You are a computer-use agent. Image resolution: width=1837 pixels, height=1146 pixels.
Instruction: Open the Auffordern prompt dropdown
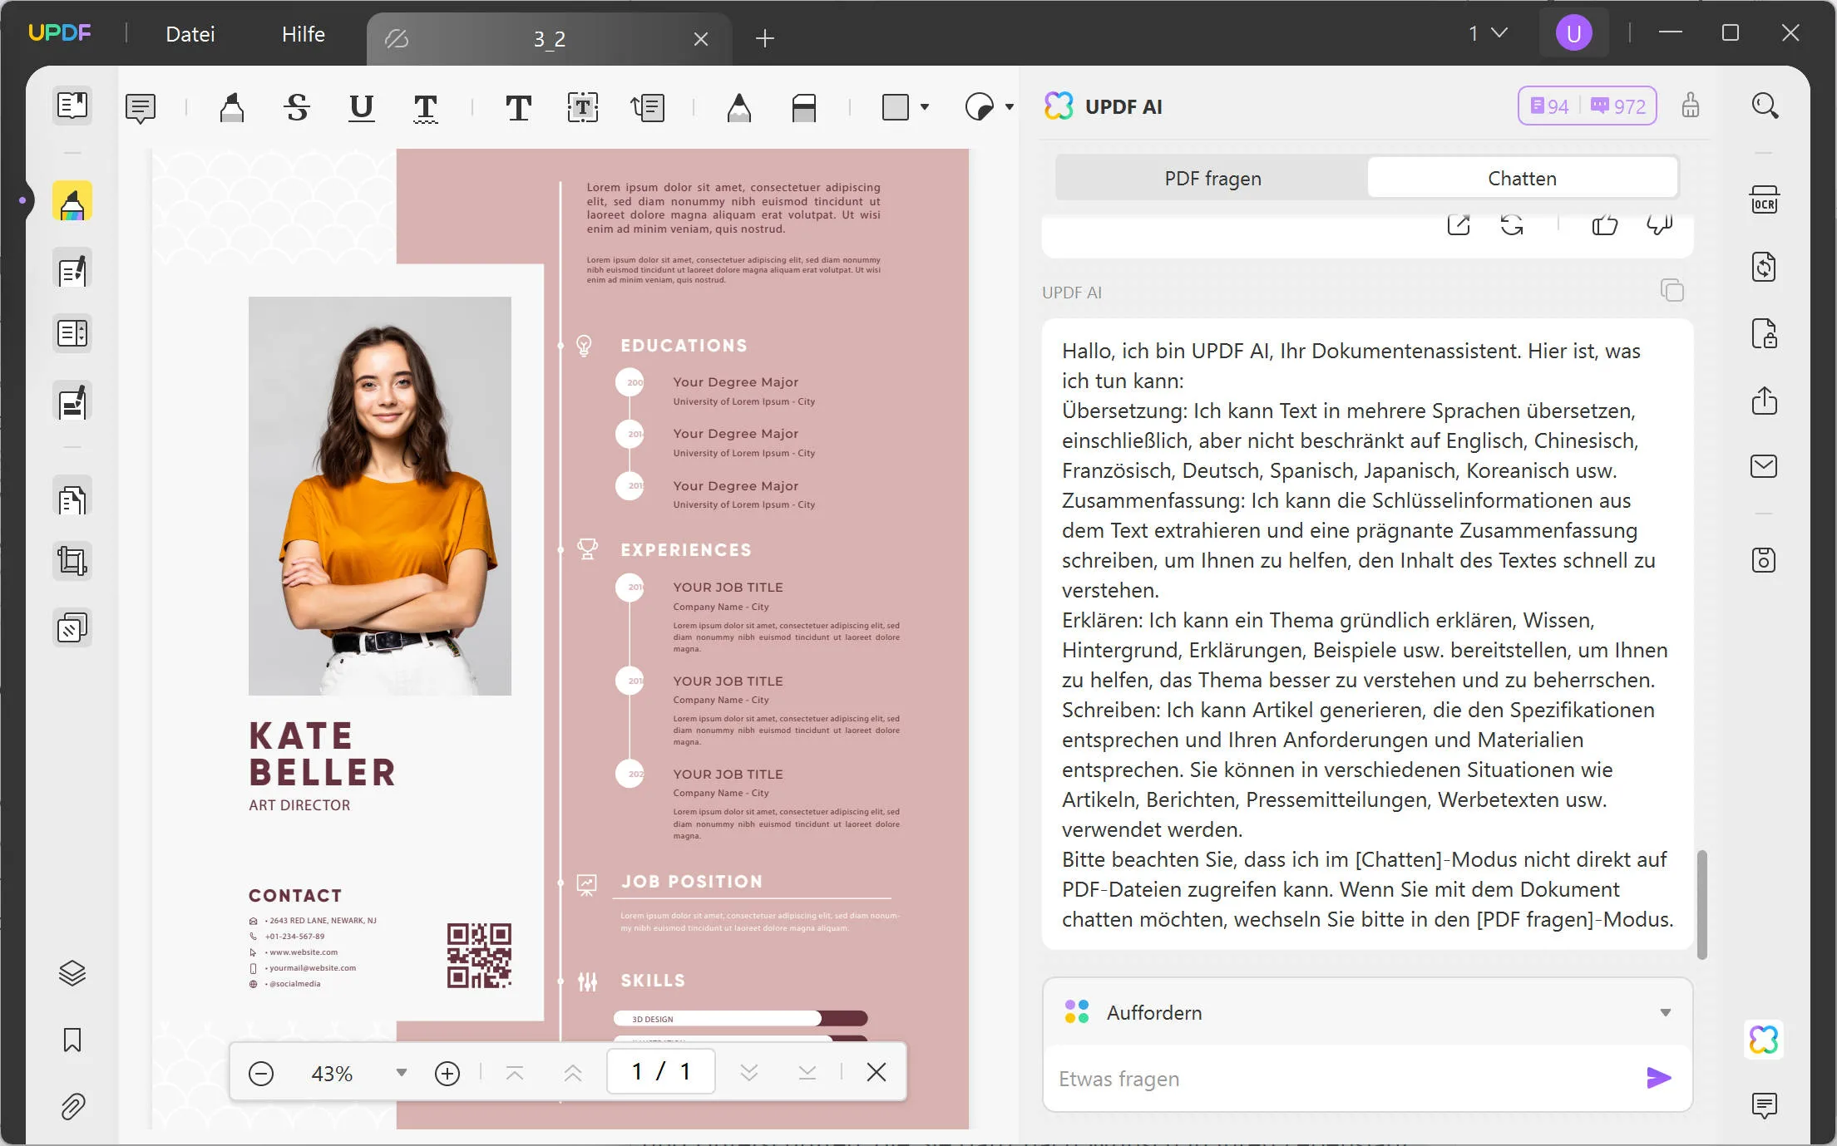pos(1666,1012)
